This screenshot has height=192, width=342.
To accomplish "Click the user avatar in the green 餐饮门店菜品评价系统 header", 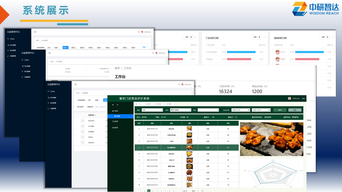I will click(x=289, y=98).
